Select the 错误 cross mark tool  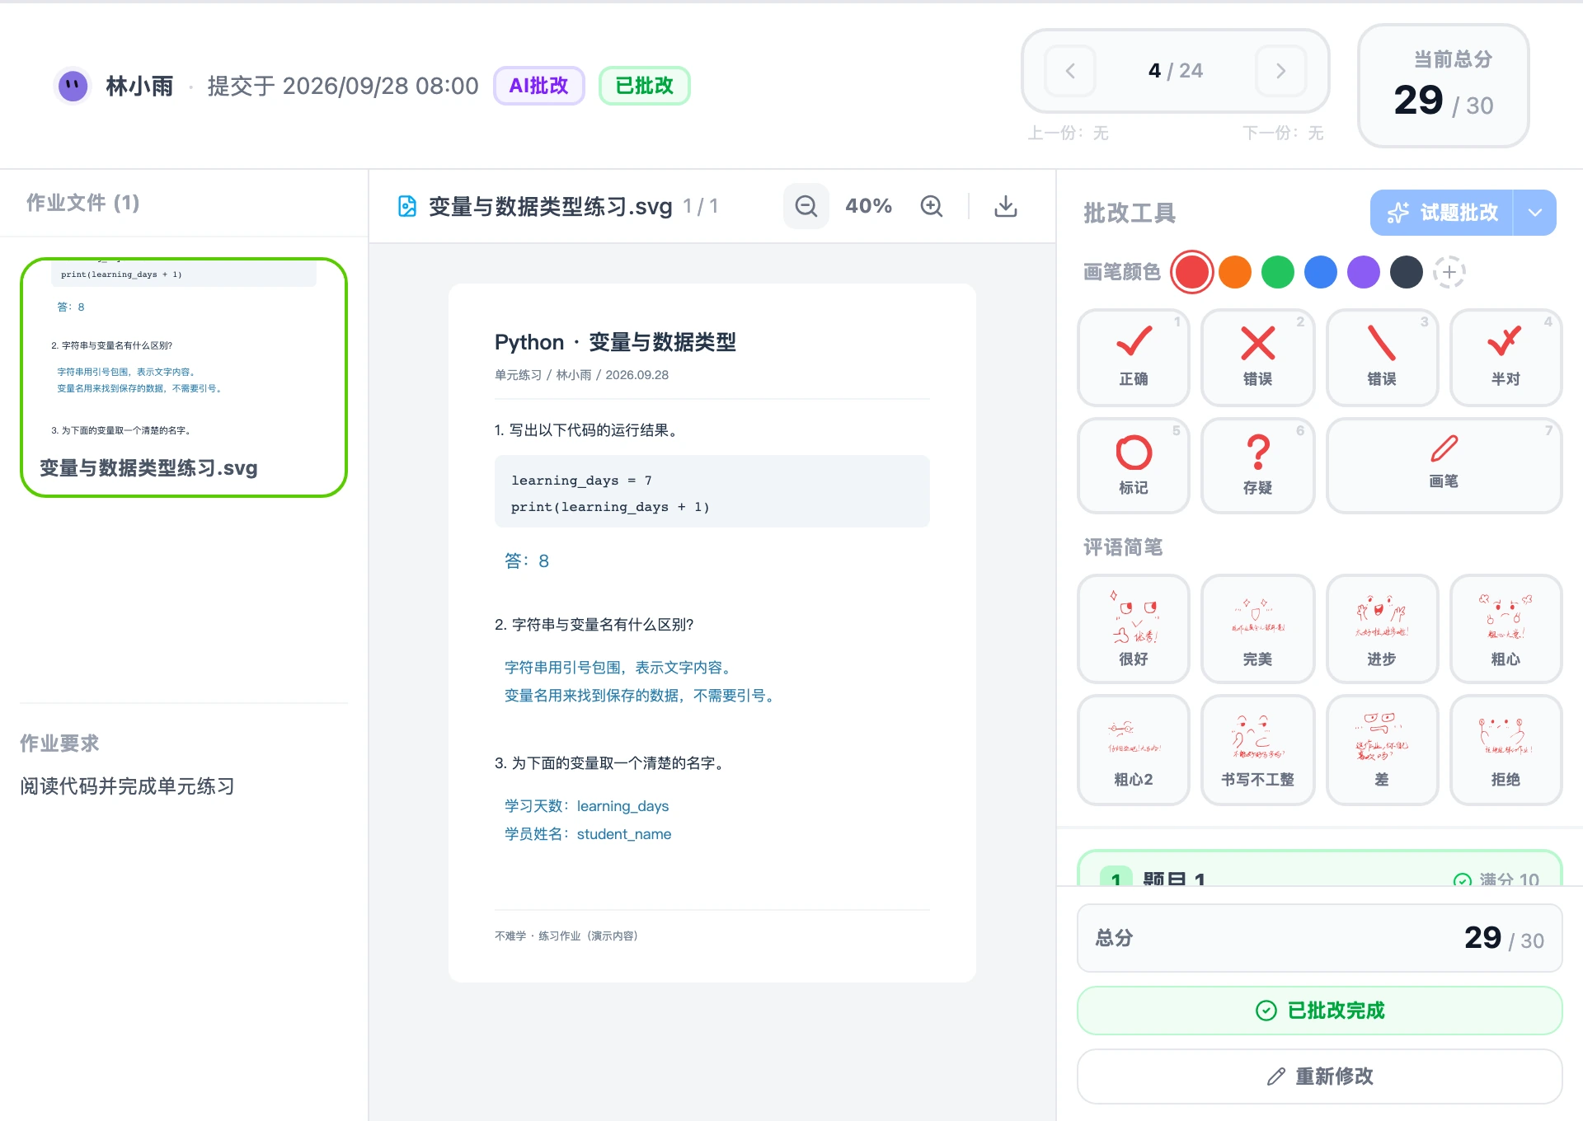pos(1257,358)
